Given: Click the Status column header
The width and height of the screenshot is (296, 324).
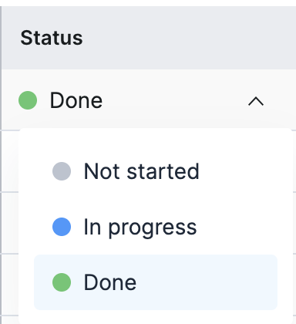Looking at the screenshot, I should click(x=52, y=38).
